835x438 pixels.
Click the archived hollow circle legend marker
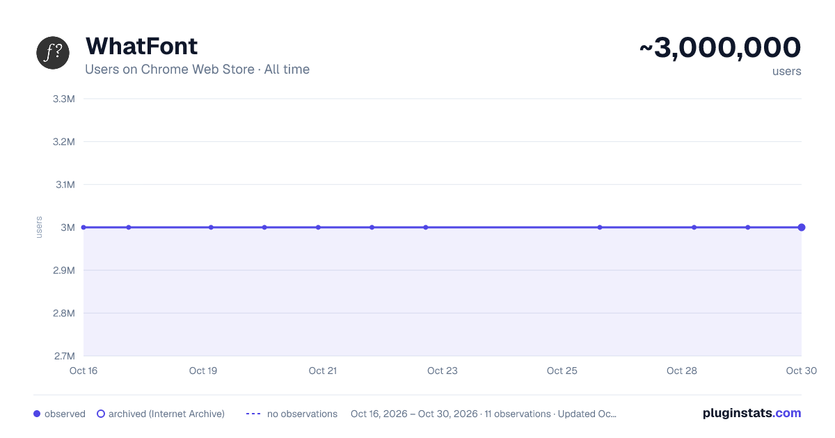pyautogui.click(x=101, y=414)
